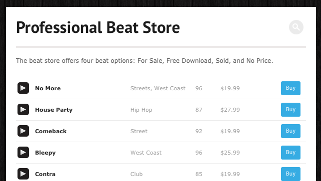Screen dimensions: 321x181
Task: Buy the Contra beat
Action: coord(290,174)
